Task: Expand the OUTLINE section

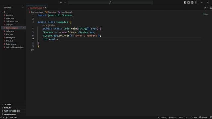Action: (7, 105)
